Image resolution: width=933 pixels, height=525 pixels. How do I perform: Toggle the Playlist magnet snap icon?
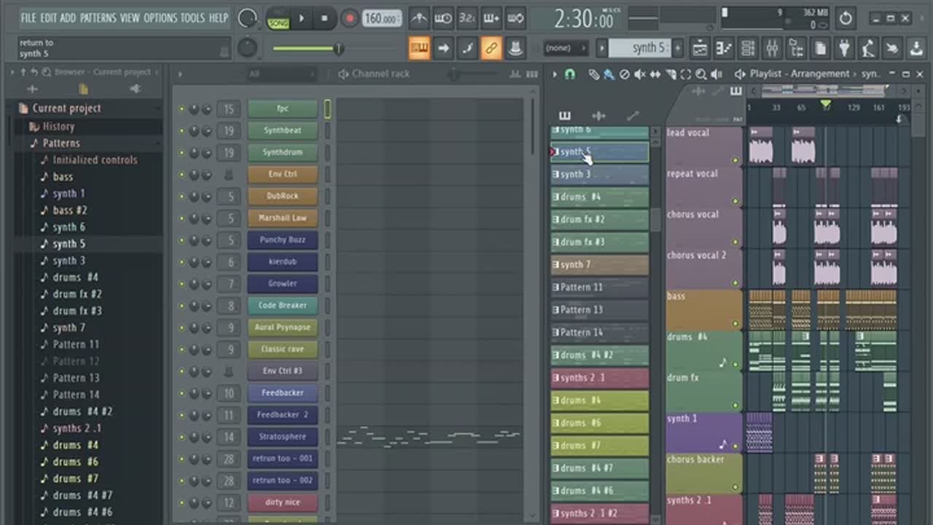(x=570, y=74)
